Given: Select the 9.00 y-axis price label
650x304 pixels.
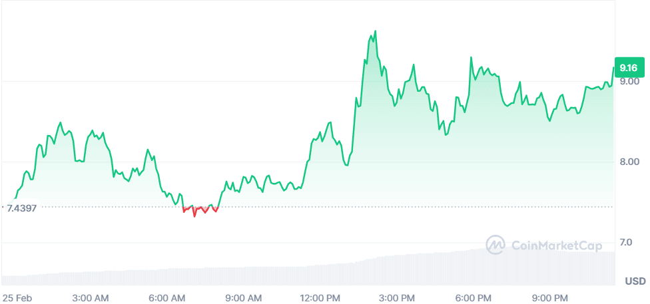Looking at the screenshot, I should pos(629,82).
